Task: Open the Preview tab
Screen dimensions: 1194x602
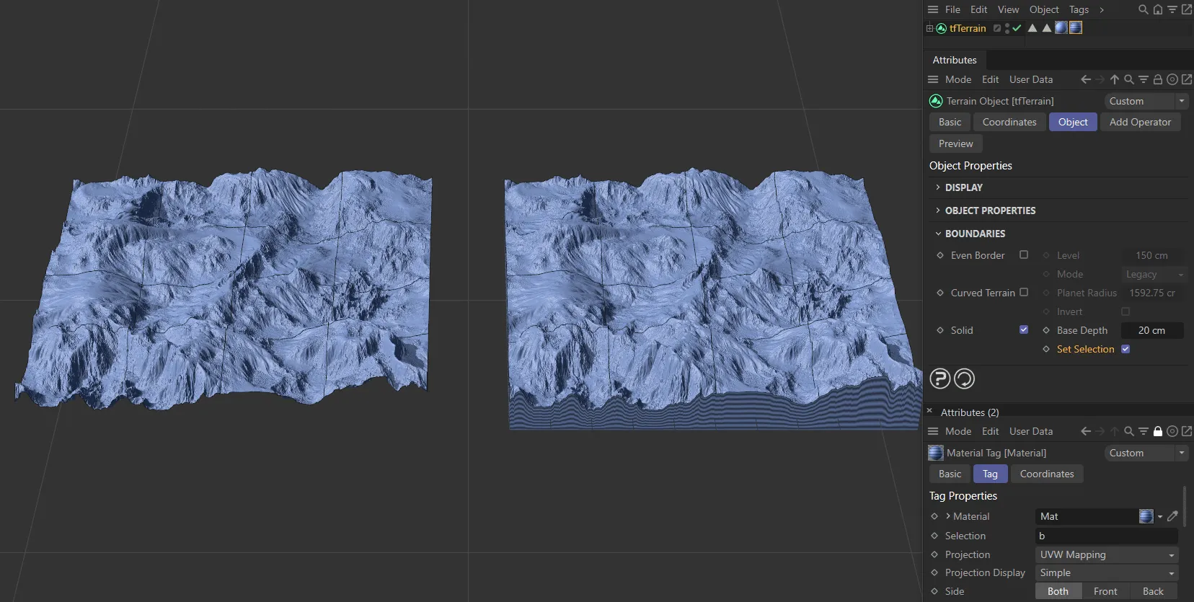Action: click(x=955, y=143)
